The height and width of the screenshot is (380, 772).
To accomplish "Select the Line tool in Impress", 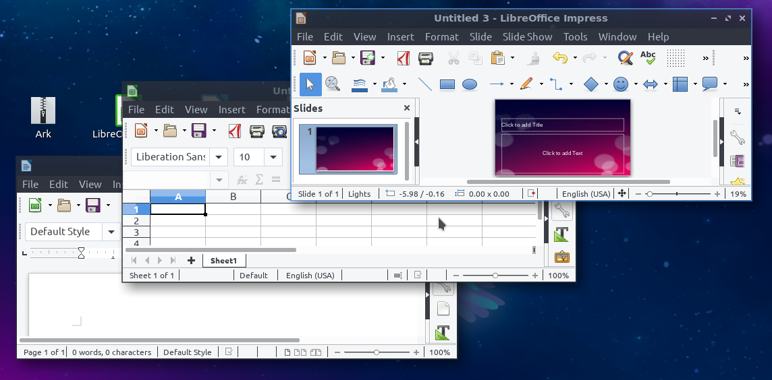I will 424,84.
